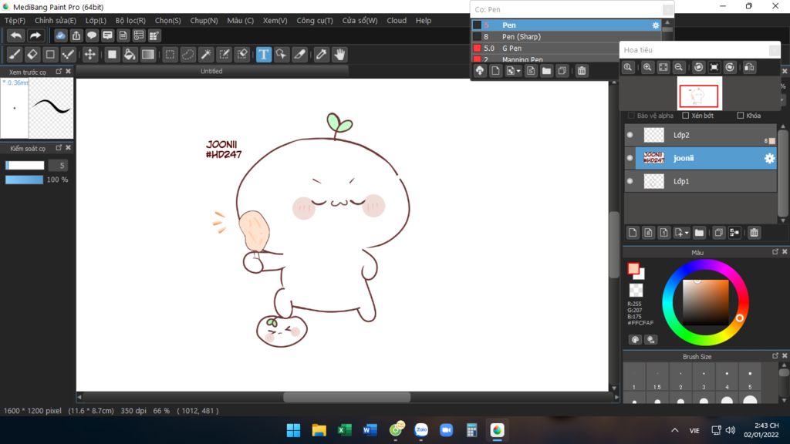Delete layer with the layer panel trash icon
The width and height of the screenshot is (790, 444).
754,233
